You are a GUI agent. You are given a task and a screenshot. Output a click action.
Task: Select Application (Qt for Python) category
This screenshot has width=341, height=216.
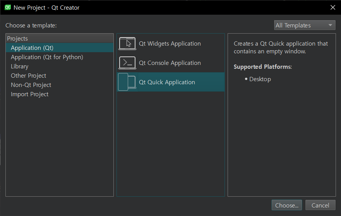point(59,57)
